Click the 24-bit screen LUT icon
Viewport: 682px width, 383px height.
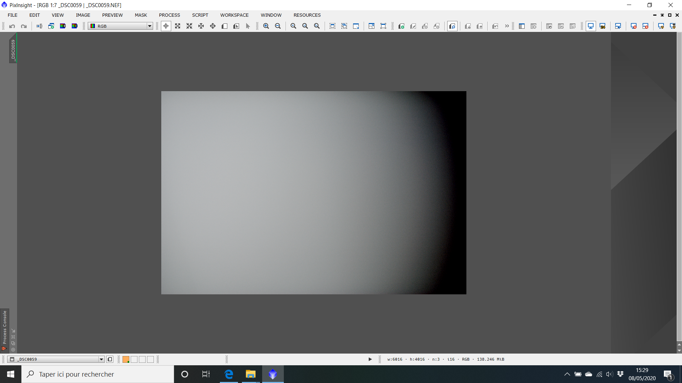click(602, 26)
